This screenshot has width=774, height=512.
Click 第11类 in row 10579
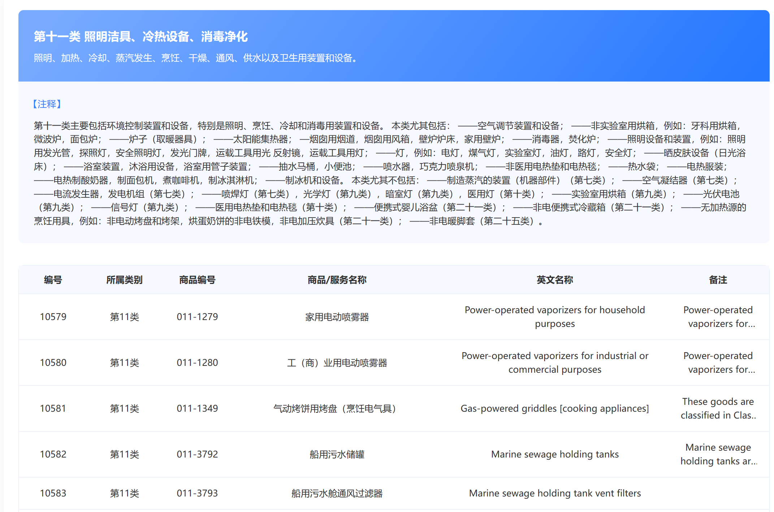point(124,317)
